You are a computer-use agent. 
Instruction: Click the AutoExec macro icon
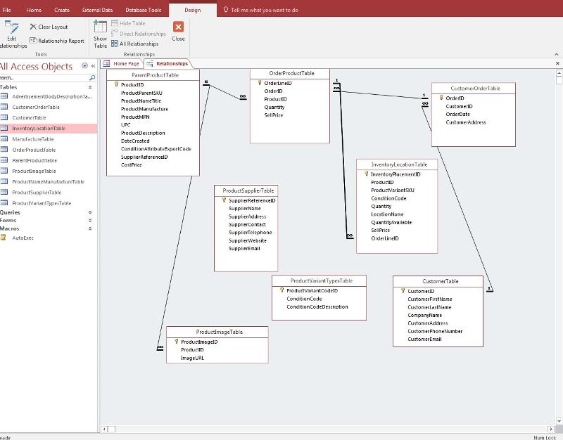point(4,238)
